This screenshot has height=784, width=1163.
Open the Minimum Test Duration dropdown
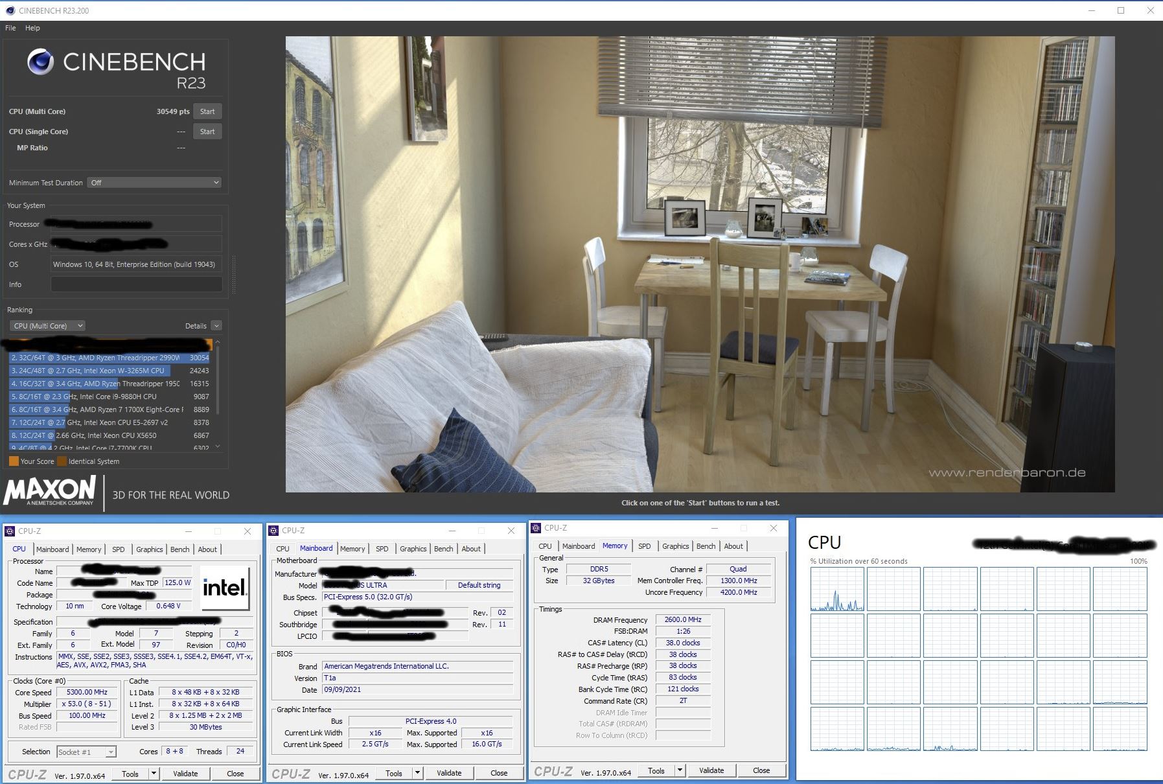[155, 183]
